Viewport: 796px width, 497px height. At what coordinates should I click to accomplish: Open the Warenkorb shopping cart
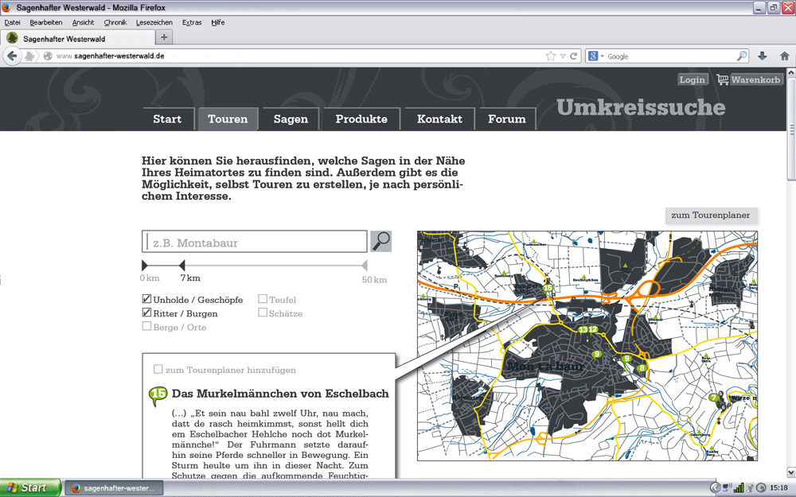[x=750, y=80]
